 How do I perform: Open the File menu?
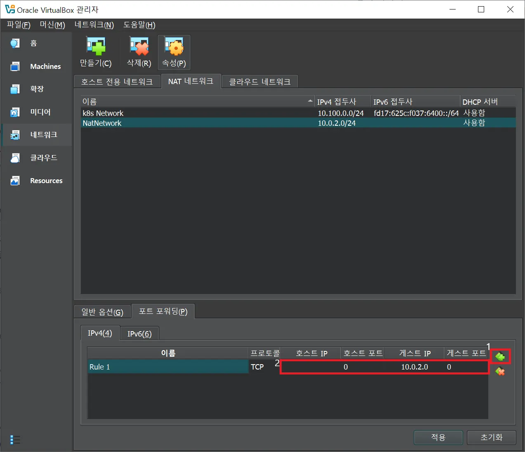pos(19,25)
